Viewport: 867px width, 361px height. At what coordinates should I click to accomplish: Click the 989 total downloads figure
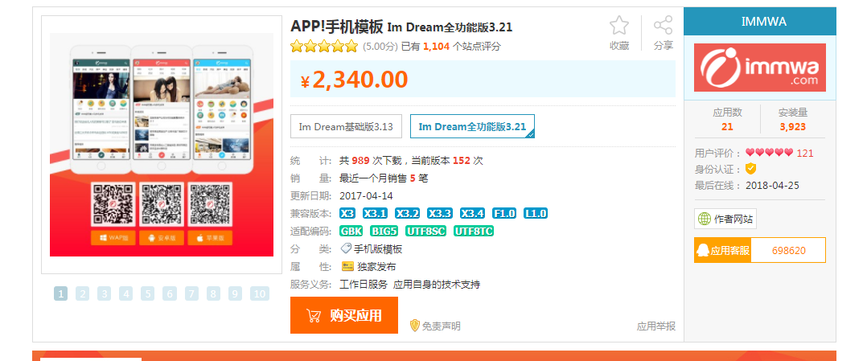point(360,161)
